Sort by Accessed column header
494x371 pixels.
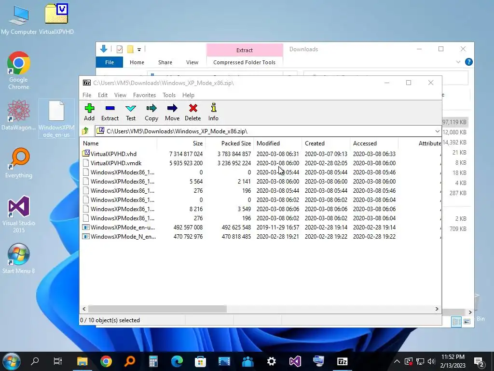[x=374, y=143]
